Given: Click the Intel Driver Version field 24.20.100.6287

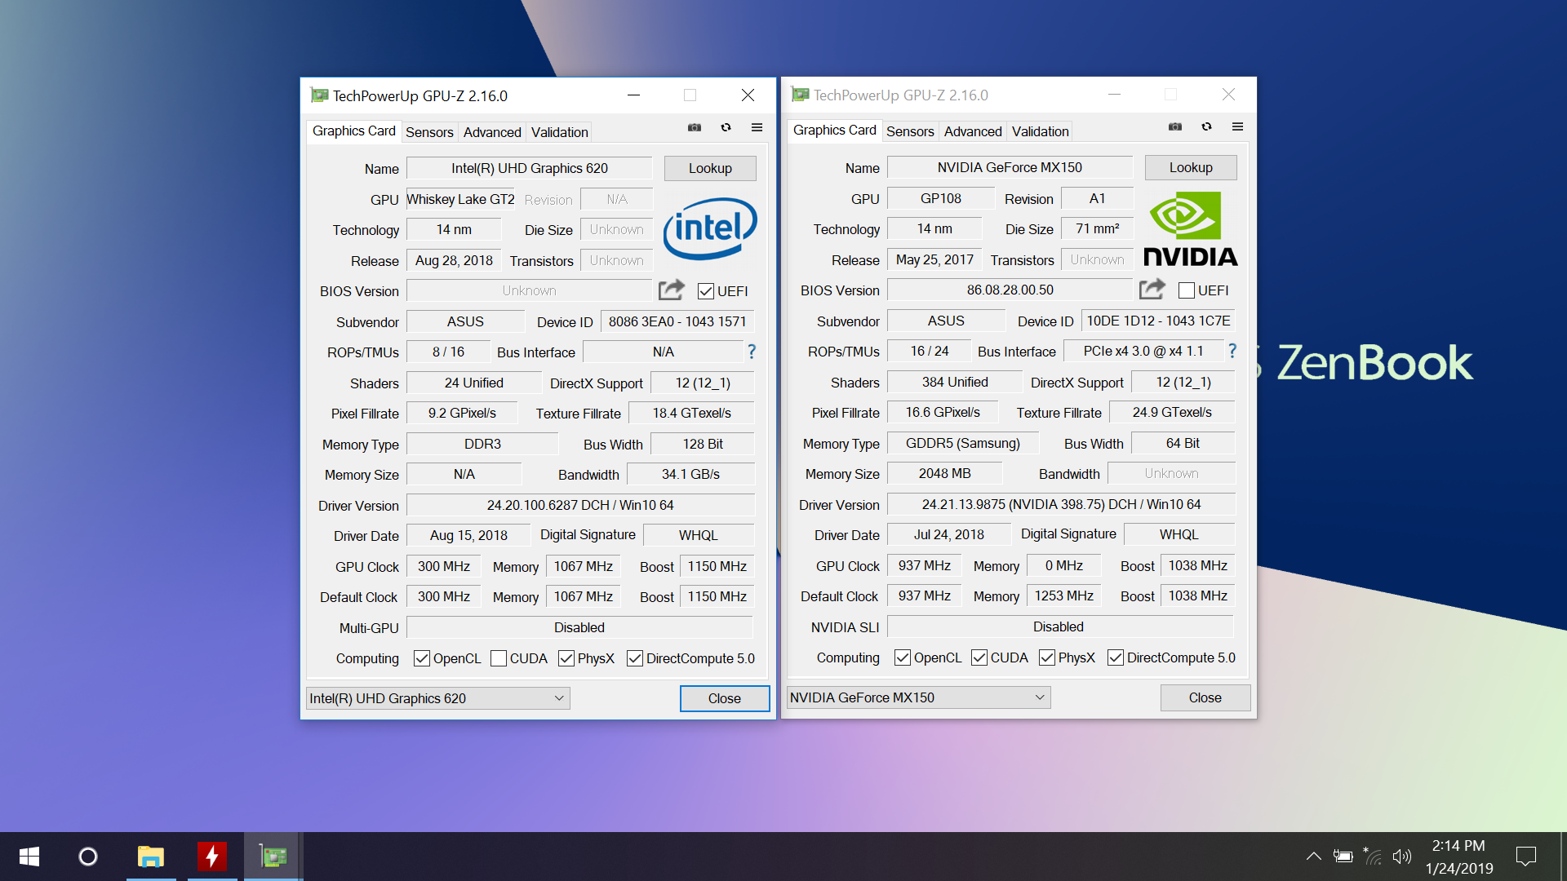Looking at the screenshot, I should (x=580, y=505).
